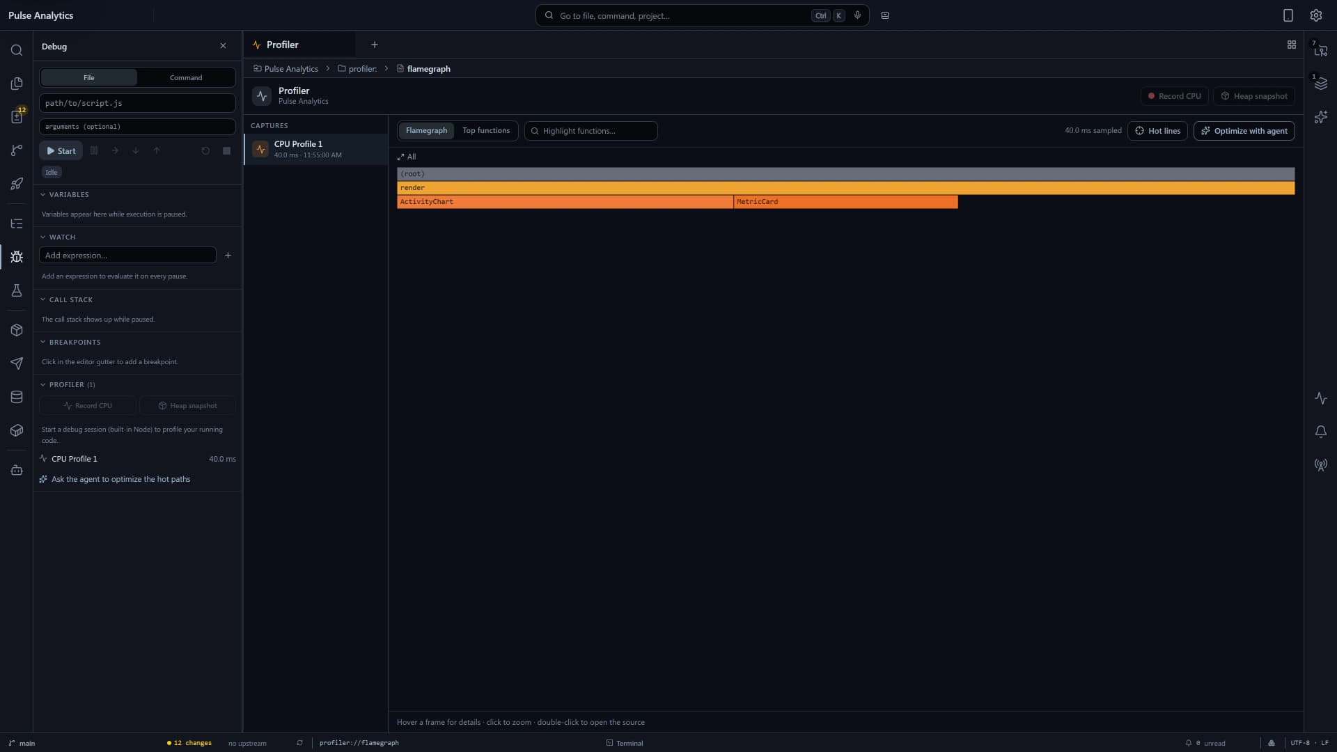
Task: Open the layers stack icon on right rail
Action: point(1320,84)
